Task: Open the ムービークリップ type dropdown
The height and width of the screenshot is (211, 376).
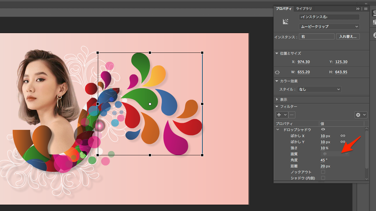Action: coord(329,27)
